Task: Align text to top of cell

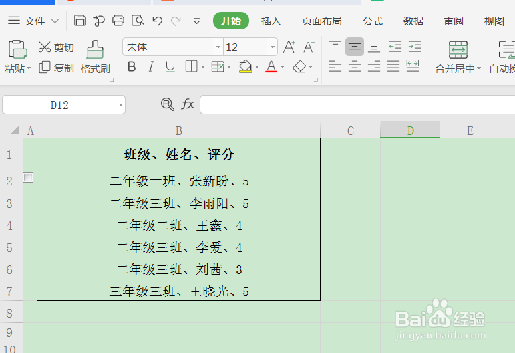Action: pyautogui.click(x=335, y=47)
